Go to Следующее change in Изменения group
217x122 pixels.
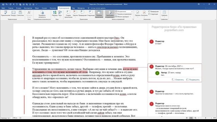(153, 14)
